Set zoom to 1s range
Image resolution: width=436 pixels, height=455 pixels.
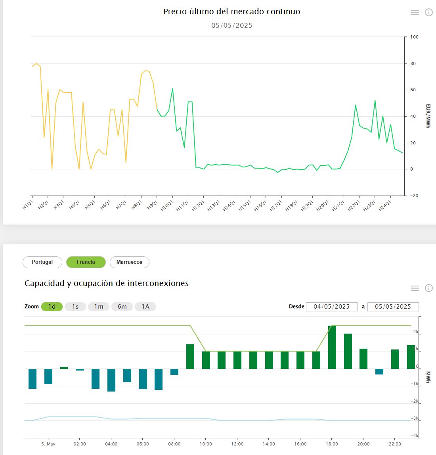tap(75, 307)
